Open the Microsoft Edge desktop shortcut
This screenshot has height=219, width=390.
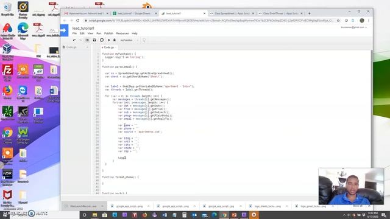[x=23, y=30]
